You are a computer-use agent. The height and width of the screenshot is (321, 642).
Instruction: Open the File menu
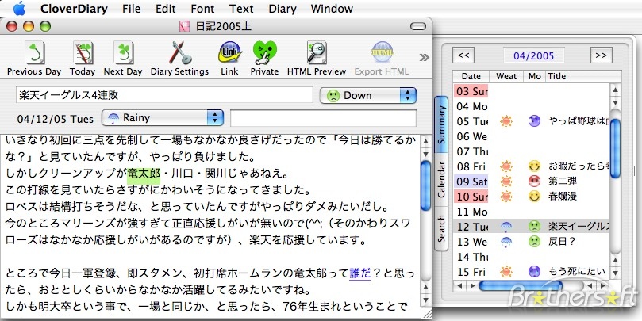[132, 9]
